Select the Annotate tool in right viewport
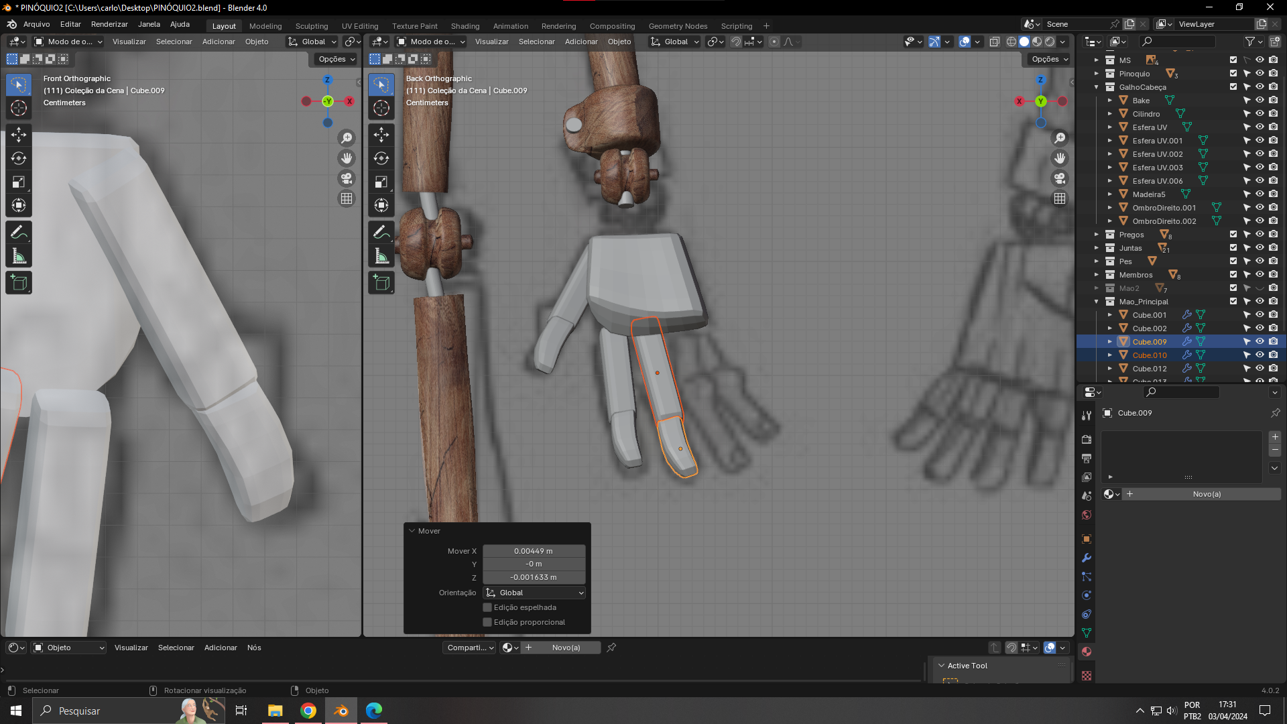Viewport: 1287px width, 724px height. point(381,232)
